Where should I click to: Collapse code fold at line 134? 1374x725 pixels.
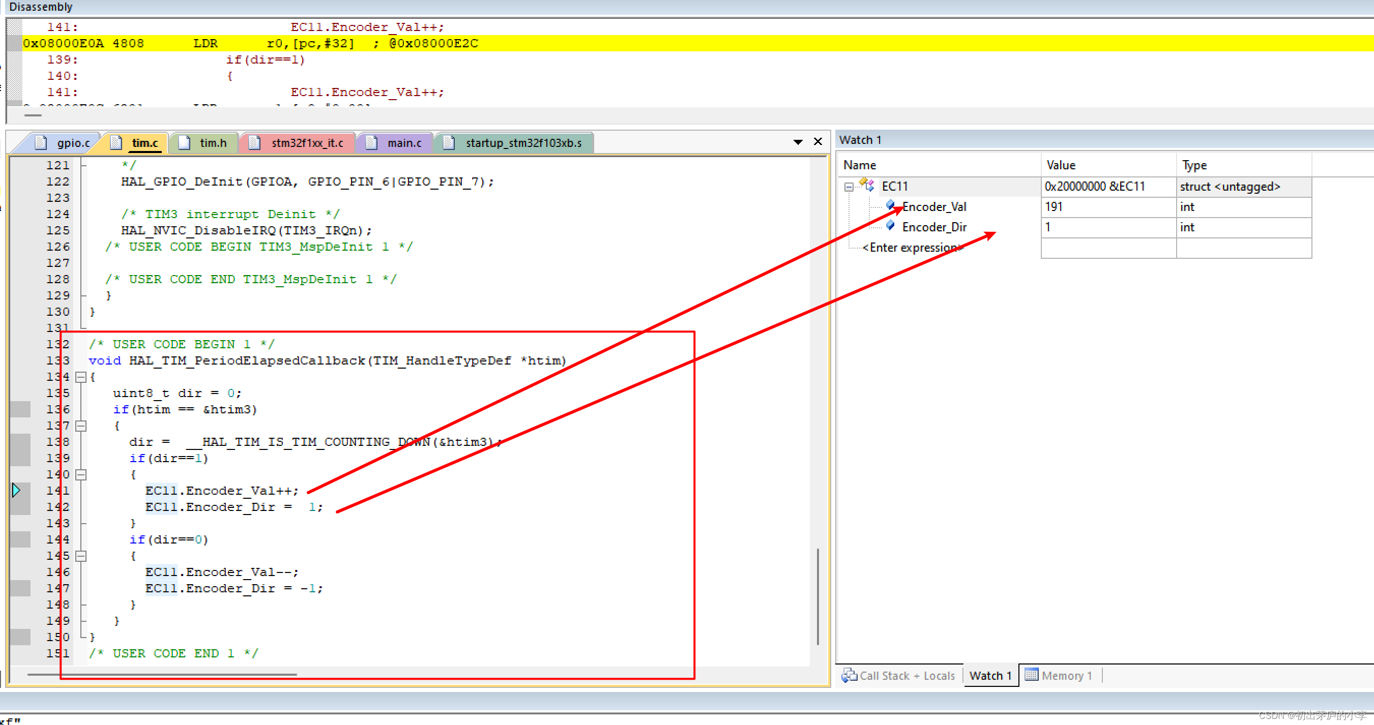coord(81,377)
